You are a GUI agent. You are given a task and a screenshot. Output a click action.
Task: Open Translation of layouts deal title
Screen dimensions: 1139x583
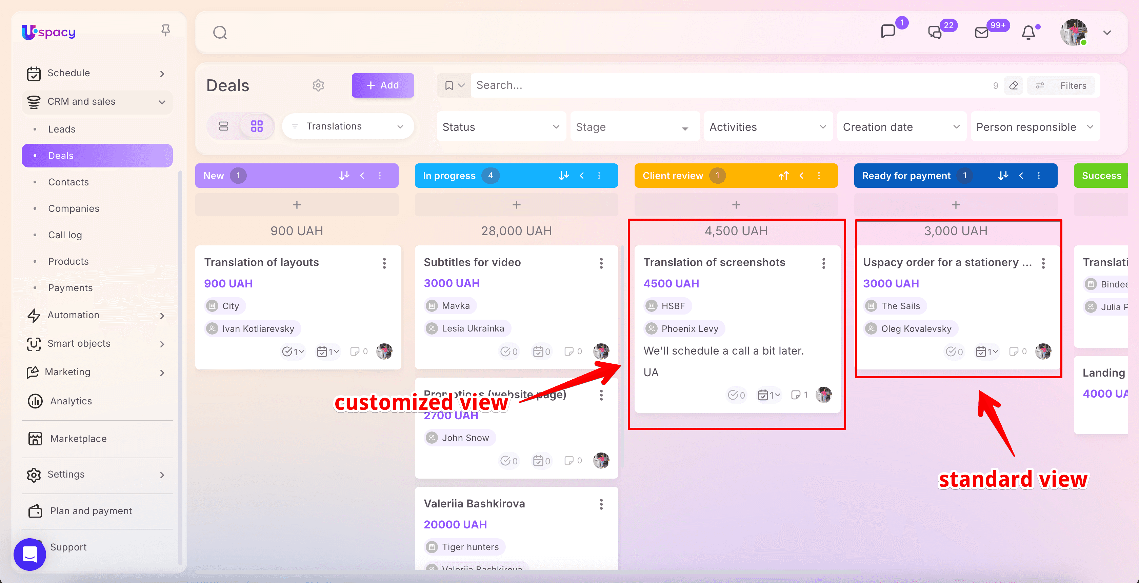261,262
